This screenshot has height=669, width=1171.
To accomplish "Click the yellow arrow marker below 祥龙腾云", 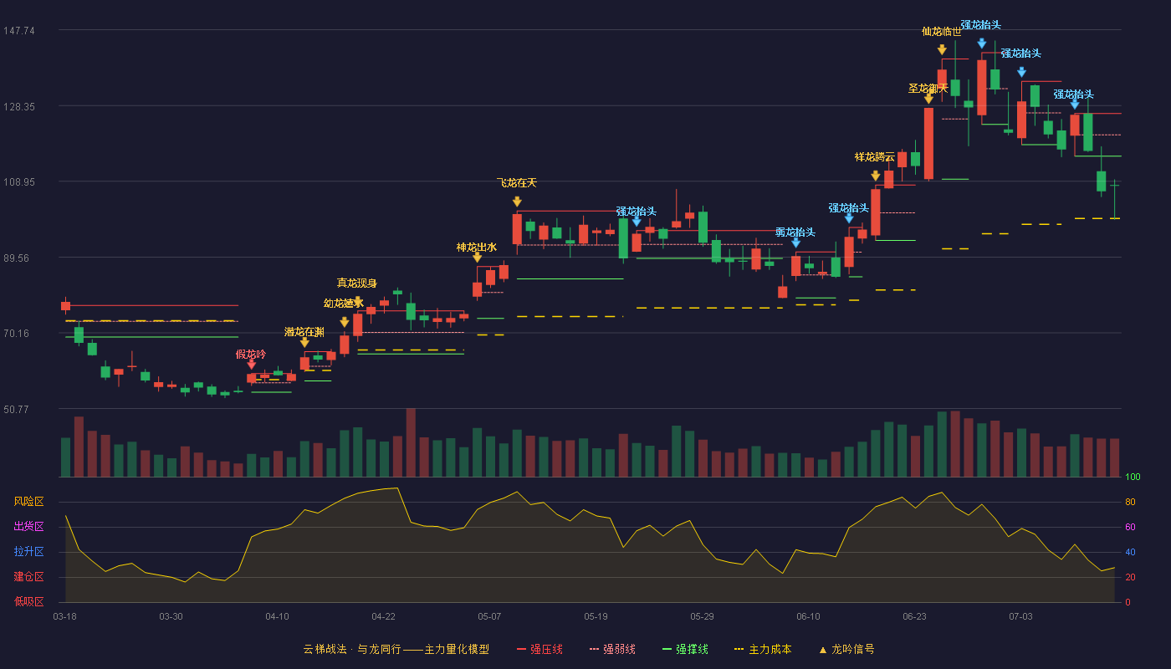I will [875, 176].
